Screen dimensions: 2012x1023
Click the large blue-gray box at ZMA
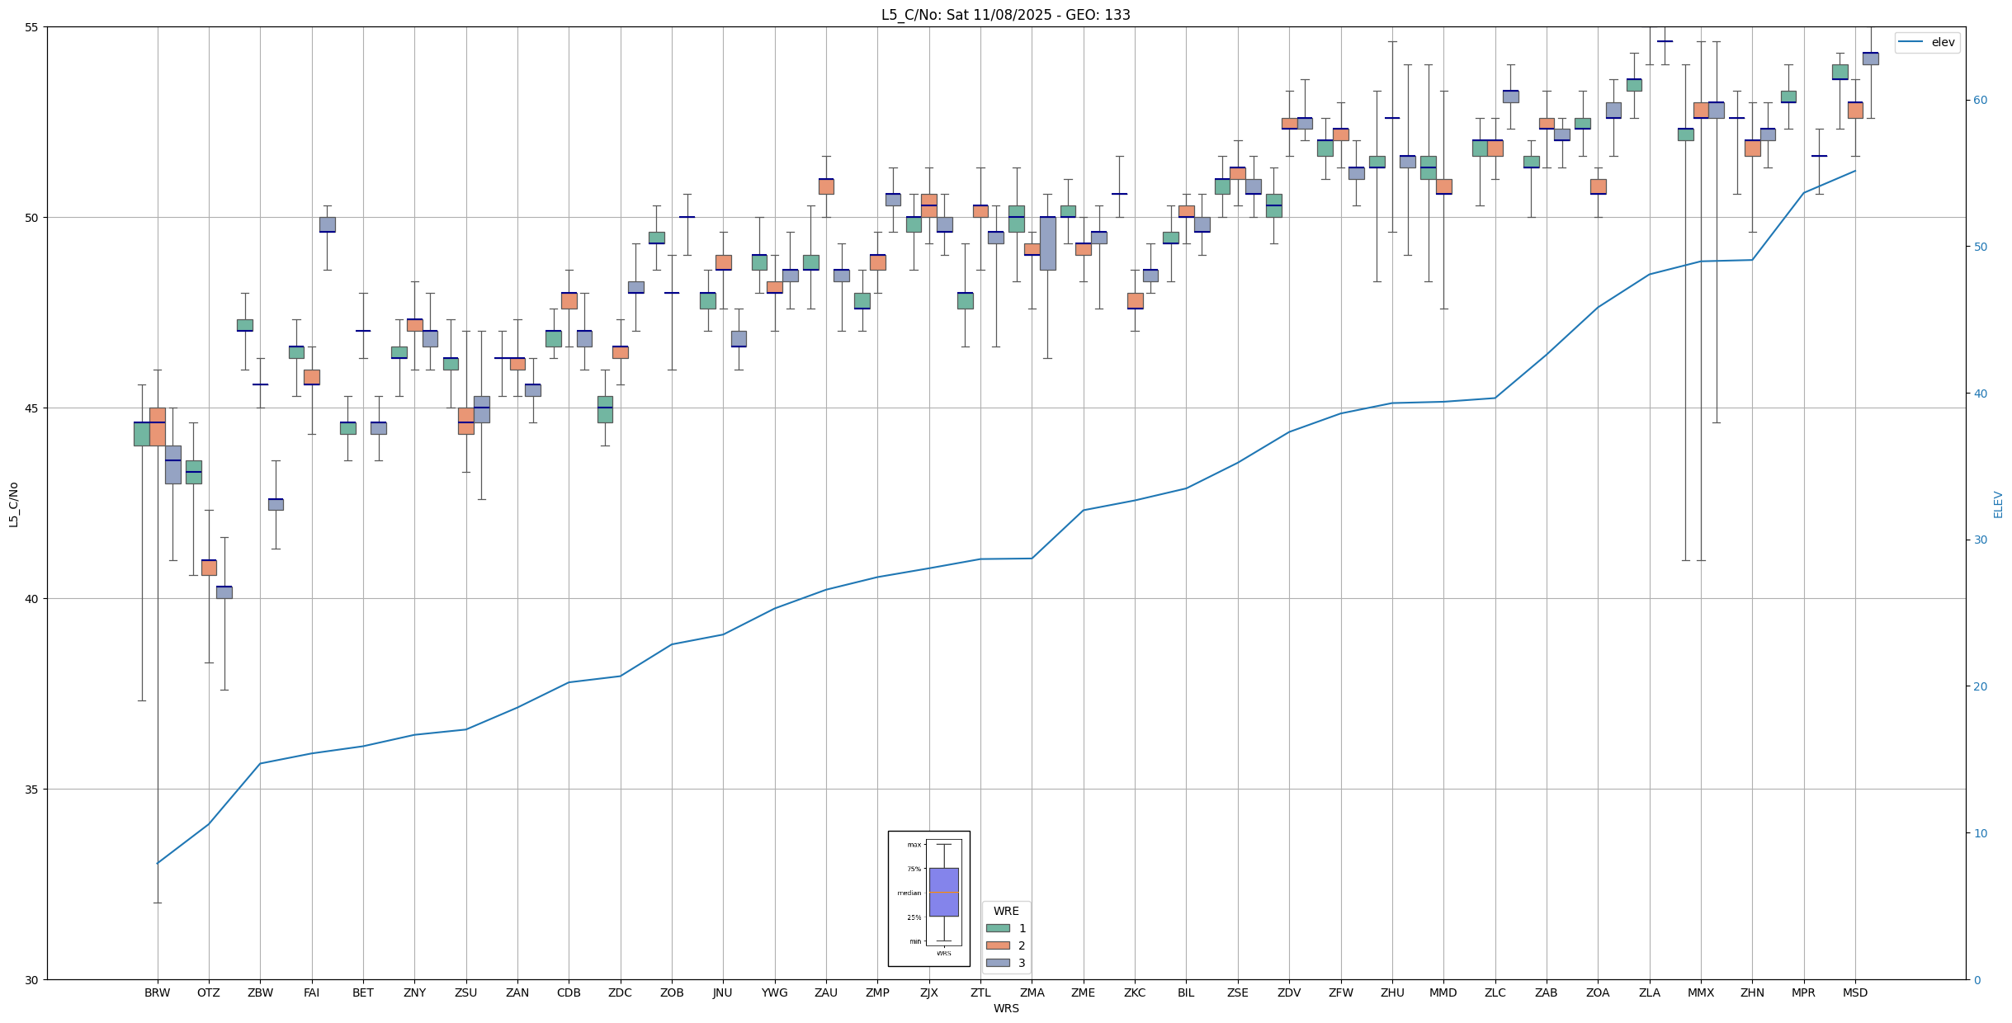1047,243
